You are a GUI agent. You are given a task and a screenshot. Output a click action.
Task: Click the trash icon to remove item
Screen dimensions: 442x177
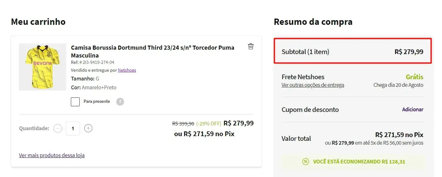(251, 47)
